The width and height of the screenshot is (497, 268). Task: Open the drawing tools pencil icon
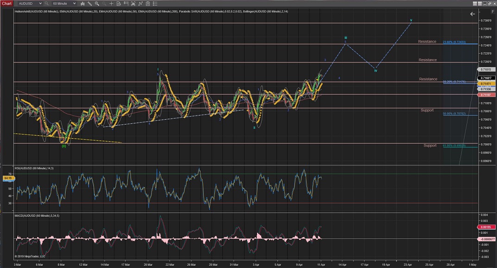[89, 3]
